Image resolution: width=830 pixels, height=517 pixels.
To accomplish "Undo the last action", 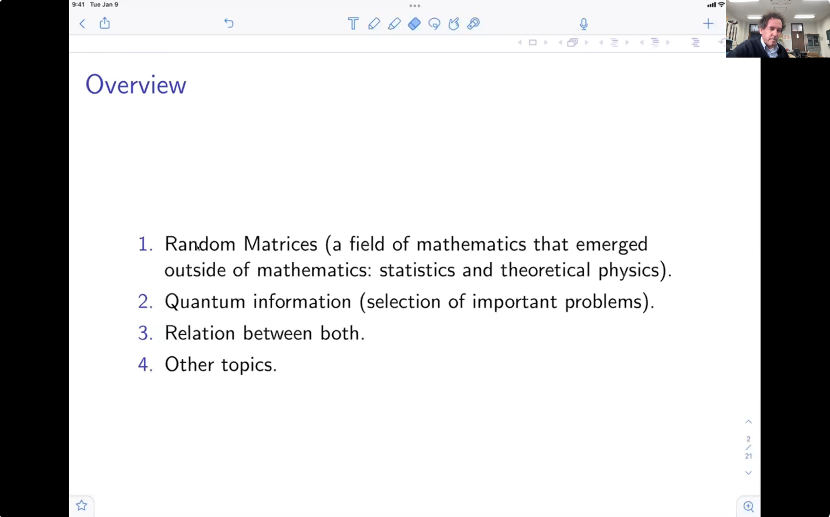I will click(229, 23).
